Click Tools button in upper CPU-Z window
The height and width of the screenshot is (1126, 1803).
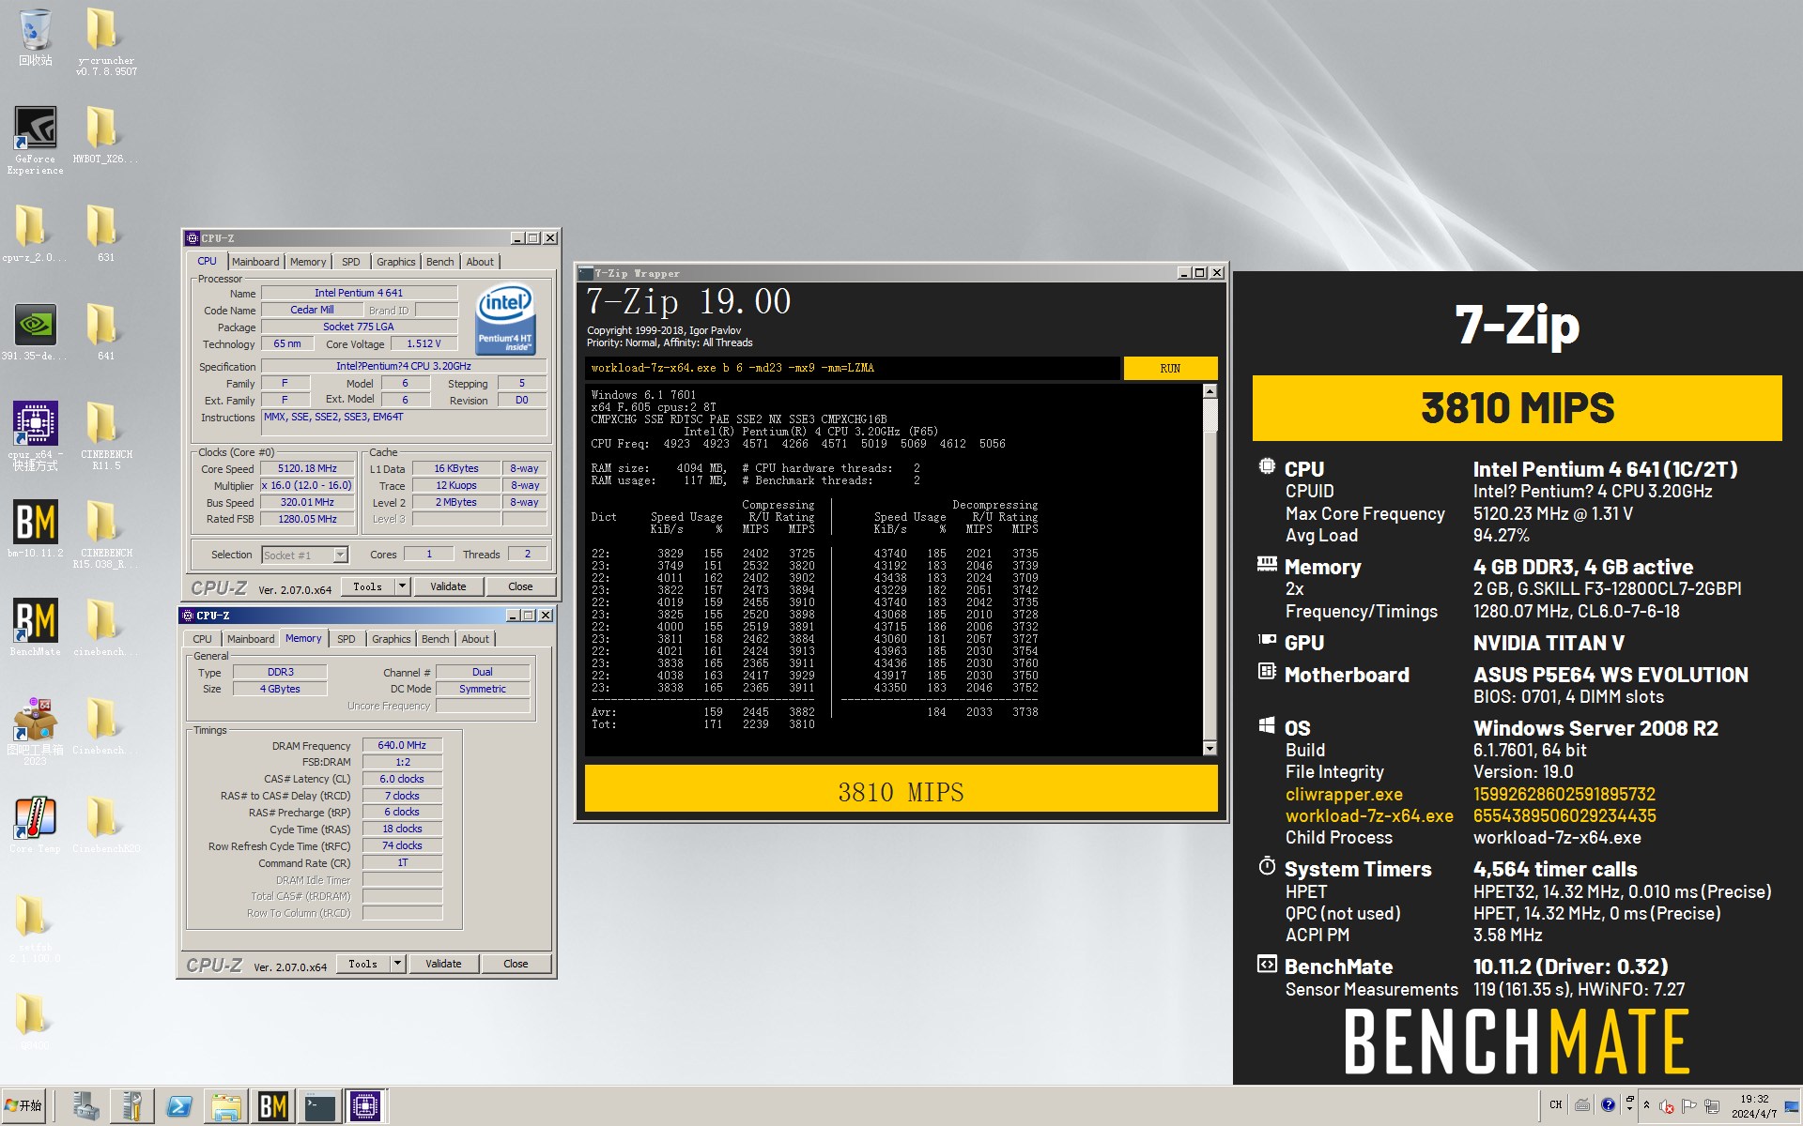click(x=367, y=586)
